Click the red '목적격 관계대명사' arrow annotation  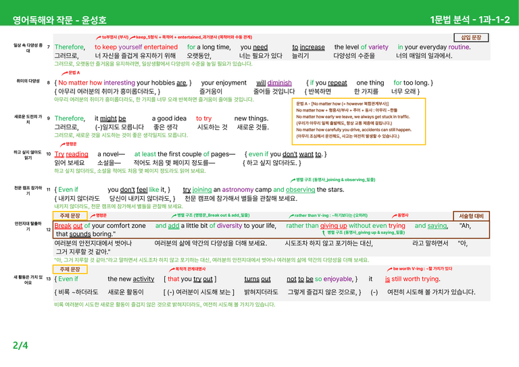(x=172, y=270)
